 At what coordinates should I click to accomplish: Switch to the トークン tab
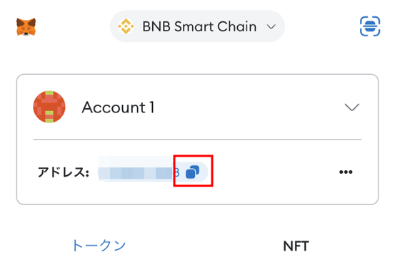point(99,246)
